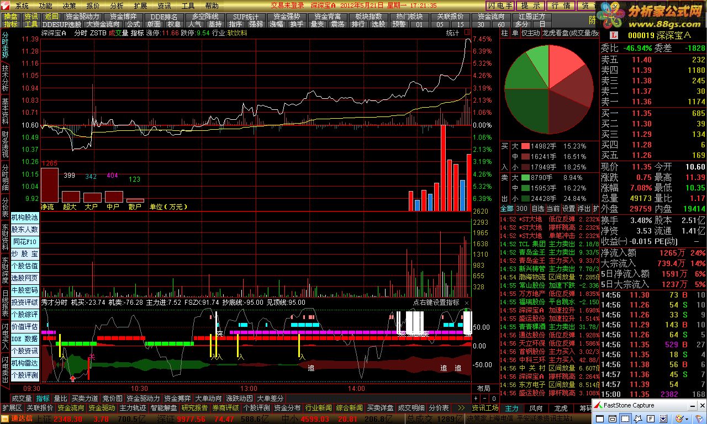The width and height of the screenshot is (707, 424).
Task: Click the >> expander in bottom tab bar
Action: (461, 408)
